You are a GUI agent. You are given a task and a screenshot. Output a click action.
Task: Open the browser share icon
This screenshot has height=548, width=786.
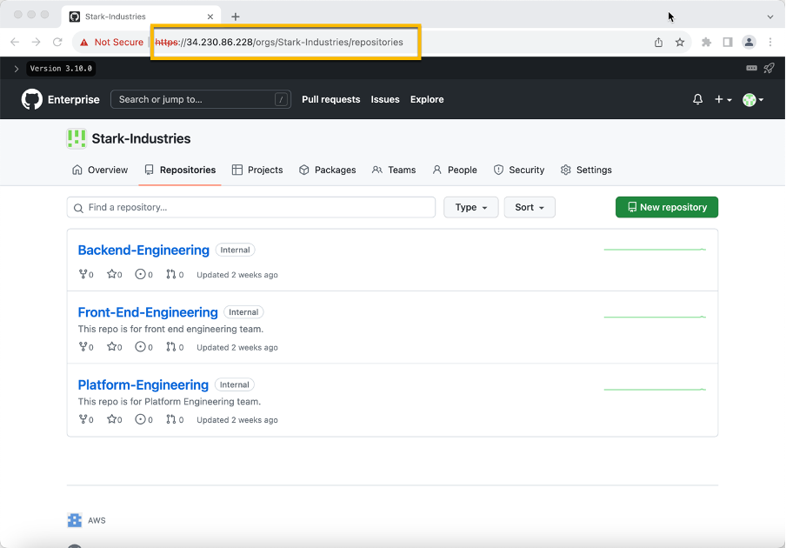(658, 41)
